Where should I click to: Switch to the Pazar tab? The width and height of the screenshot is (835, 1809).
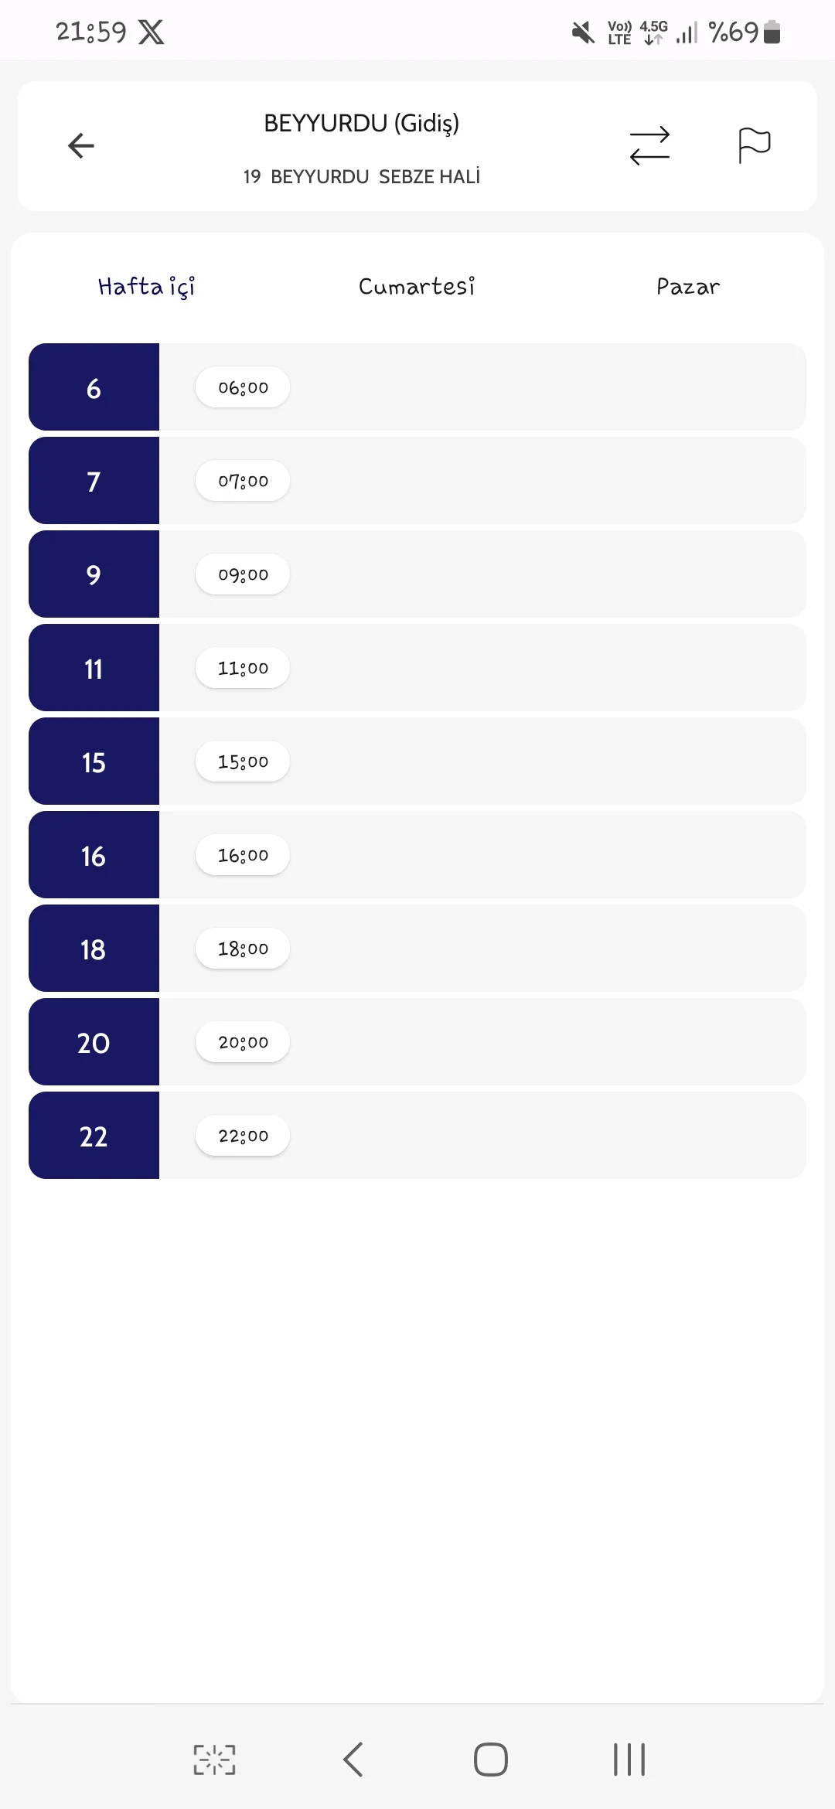point(687,287)
